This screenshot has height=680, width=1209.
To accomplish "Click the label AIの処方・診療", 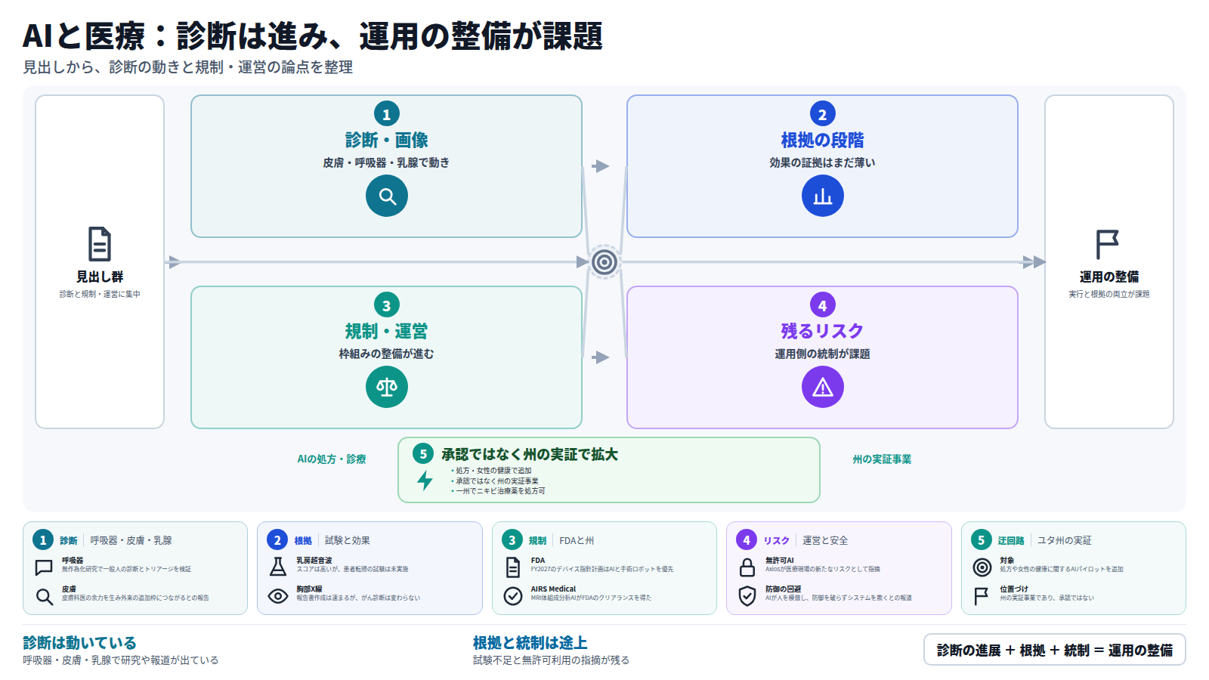I will 332,459.
